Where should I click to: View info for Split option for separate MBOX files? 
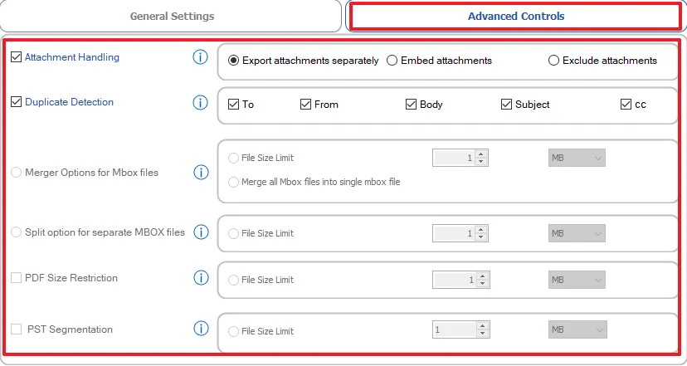tap(201, 232)
